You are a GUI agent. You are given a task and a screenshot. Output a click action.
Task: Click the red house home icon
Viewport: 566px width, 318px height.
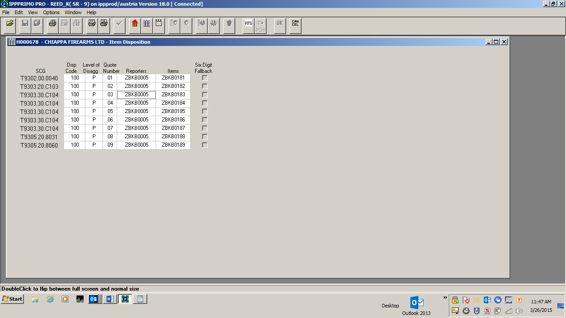tap(135, 23)
